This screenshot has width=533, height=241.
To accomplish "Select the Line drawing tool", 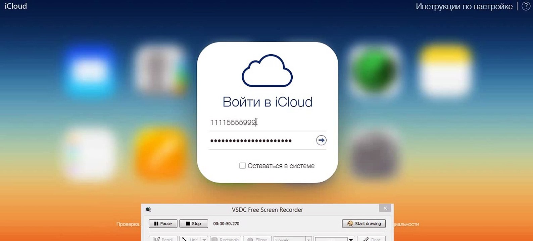I will point(190,239).
